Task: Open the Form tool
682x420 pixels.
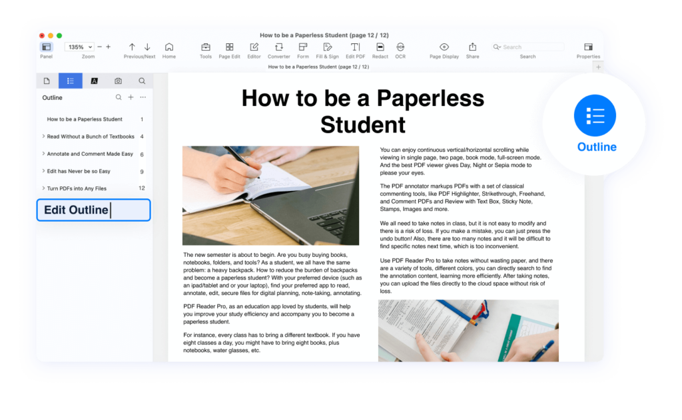Action: [303, 47]
